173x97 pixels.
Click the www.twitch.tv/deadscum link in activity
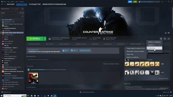click(x=38, y=70)
